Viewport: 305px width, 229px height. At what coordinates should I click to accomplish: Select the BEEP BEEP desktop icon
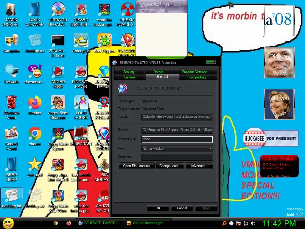coord(12,170)
